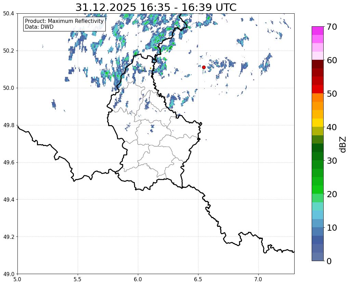
Task: Click the dBZ colorbar axis label
Action: coord(343,144)
